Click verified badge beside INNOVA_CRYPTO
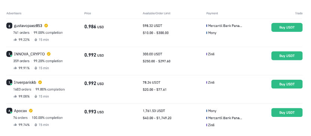The width and height of the screenshot is (311, 136). pos(49,54)
